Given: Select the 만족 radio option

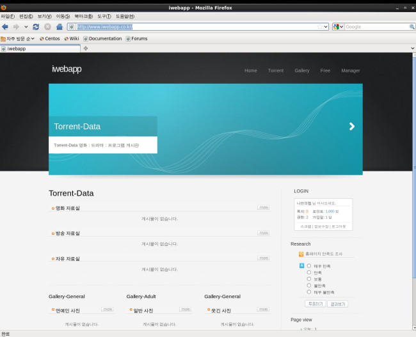Looking at the screenshot, I should [309, 272].
